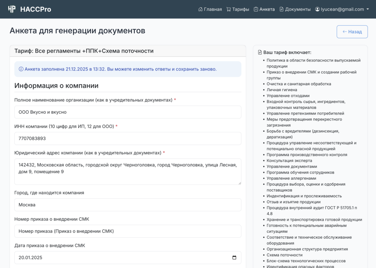Expand the account dropdown caret
Viewport: 376px width, 268px height.
click(368, 9)
